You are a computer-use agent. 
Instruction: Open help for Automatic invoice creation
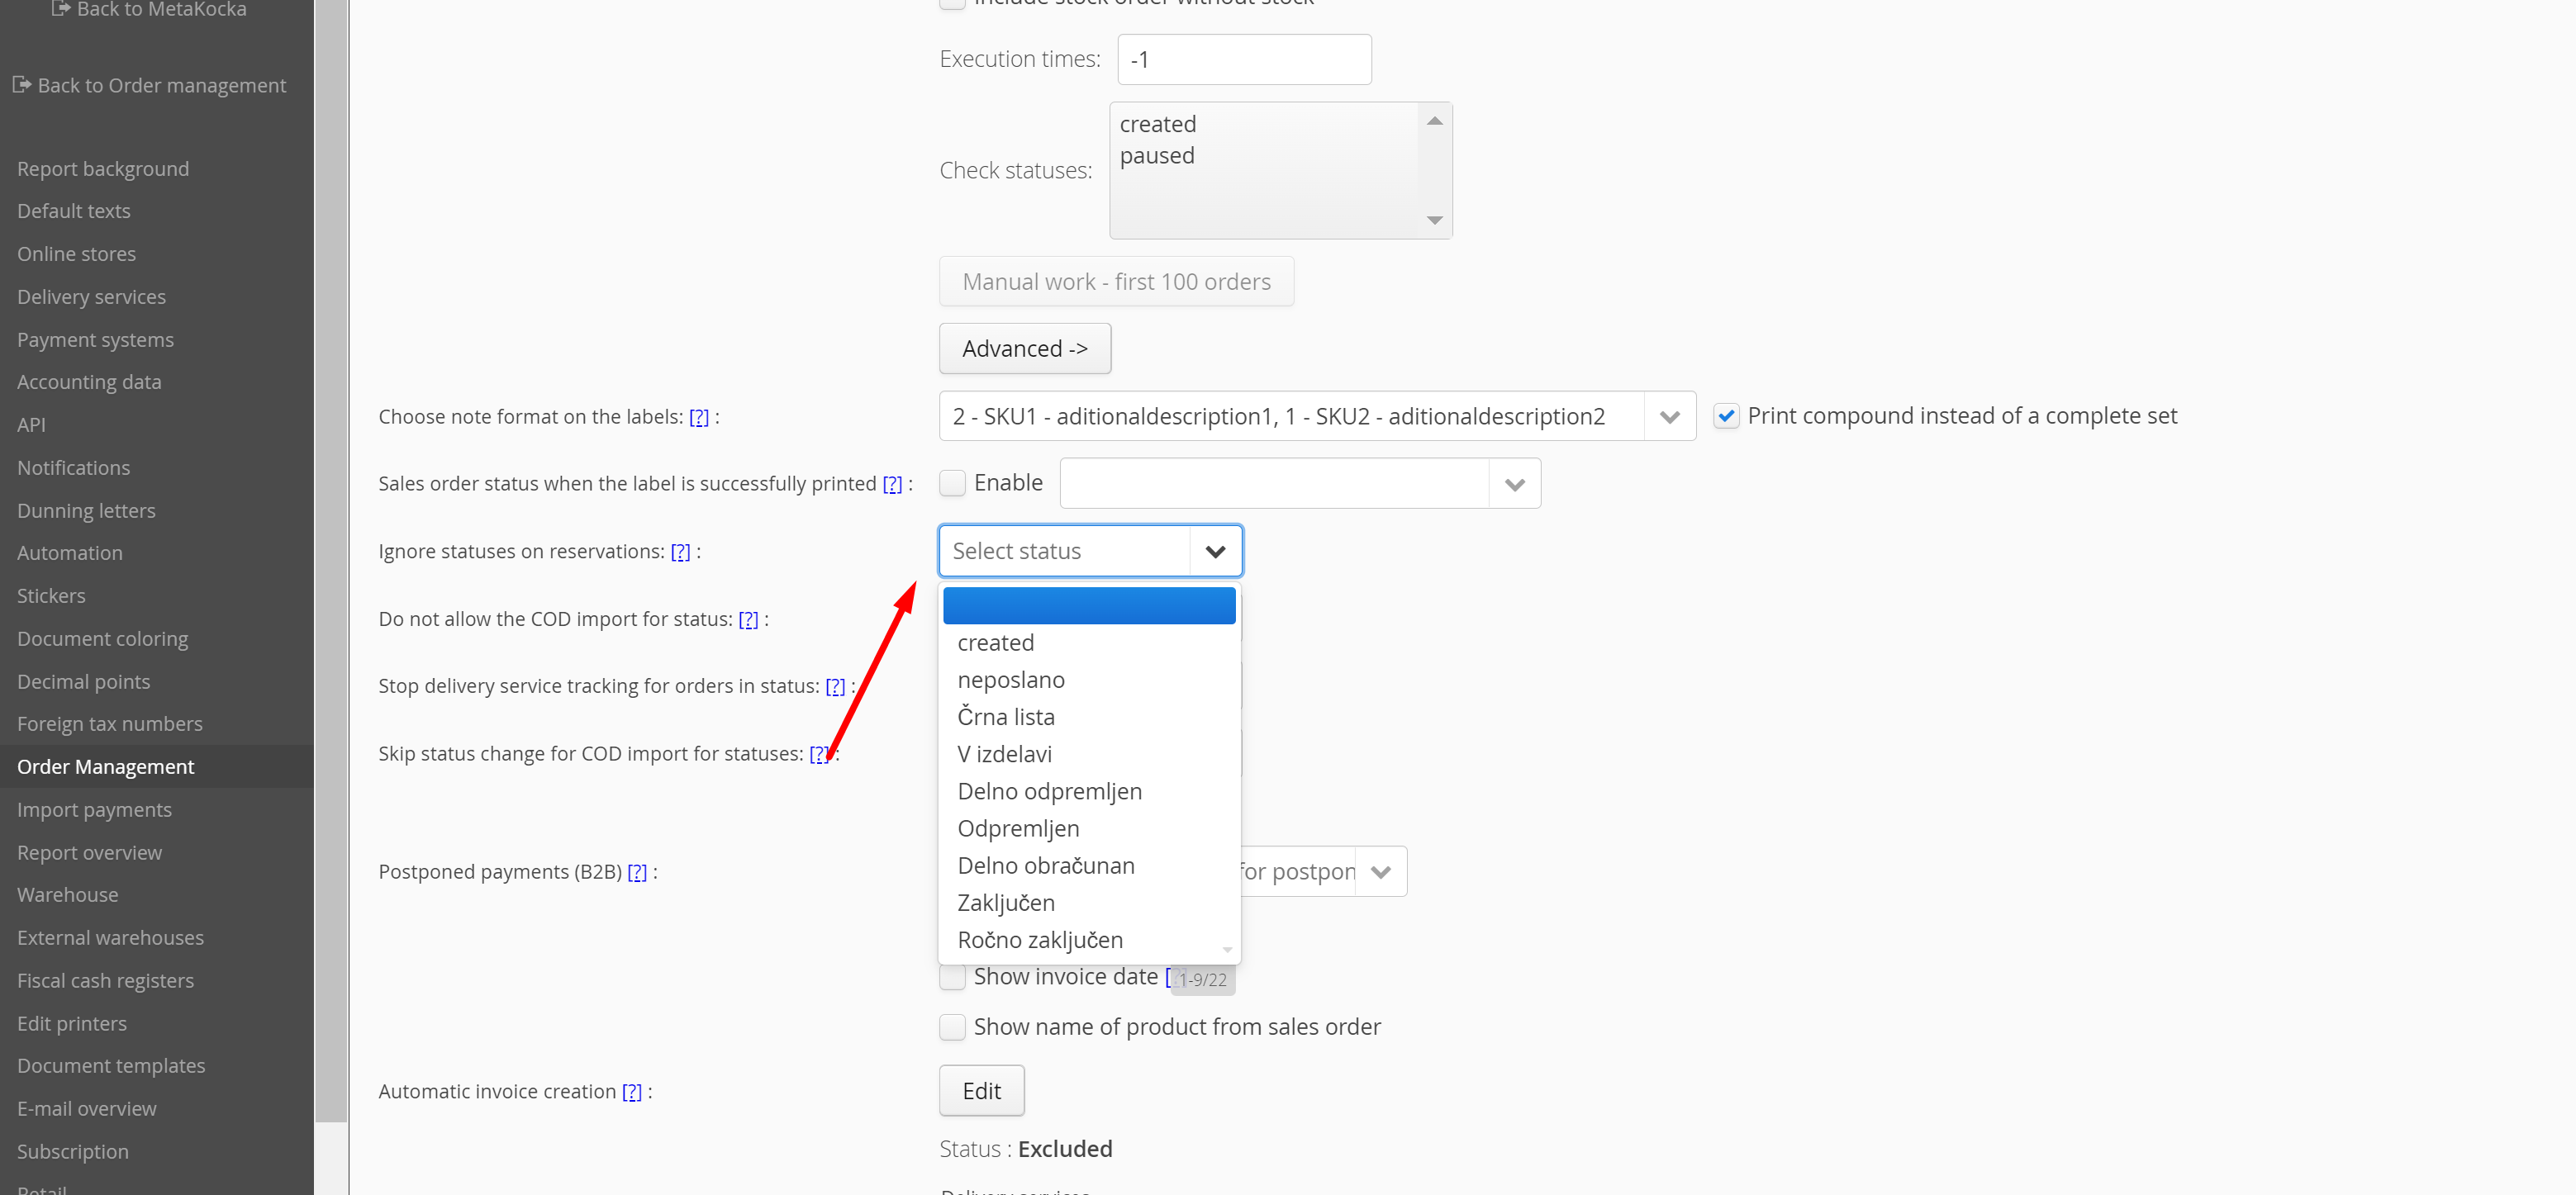click(x=632, y=1092)
